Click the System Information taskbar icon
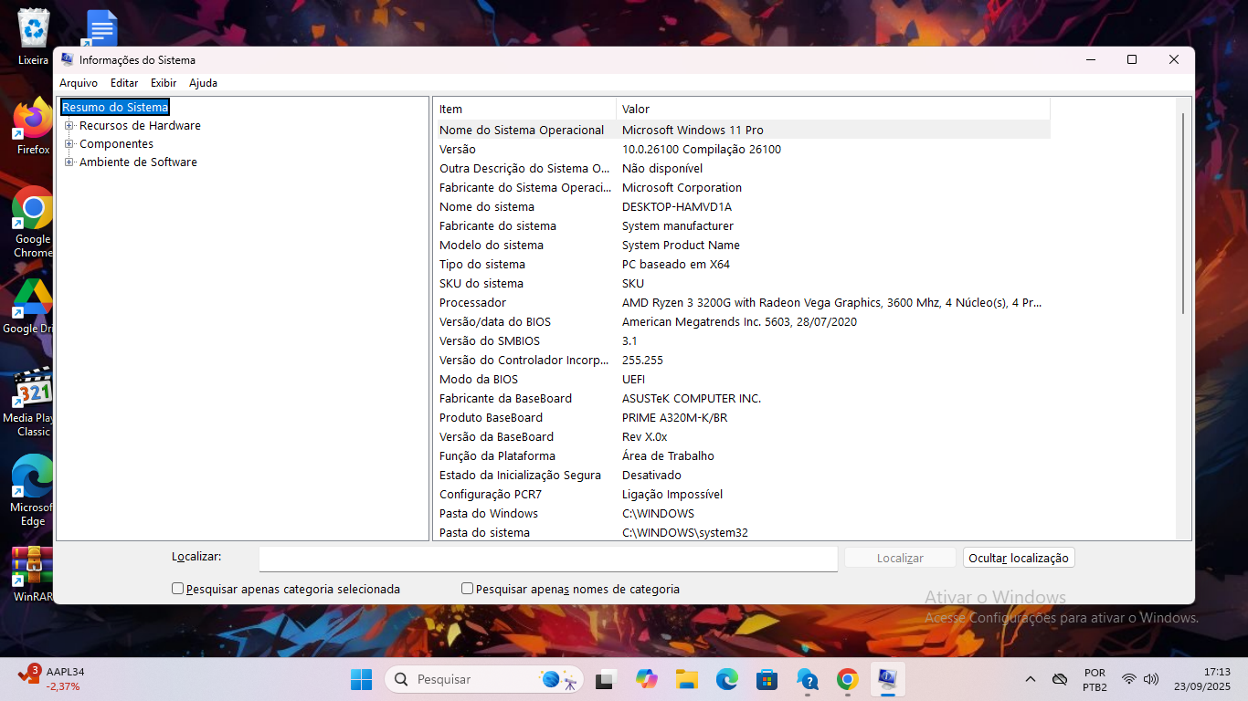This screenshot has height=701, width=1248. (887, 679)
